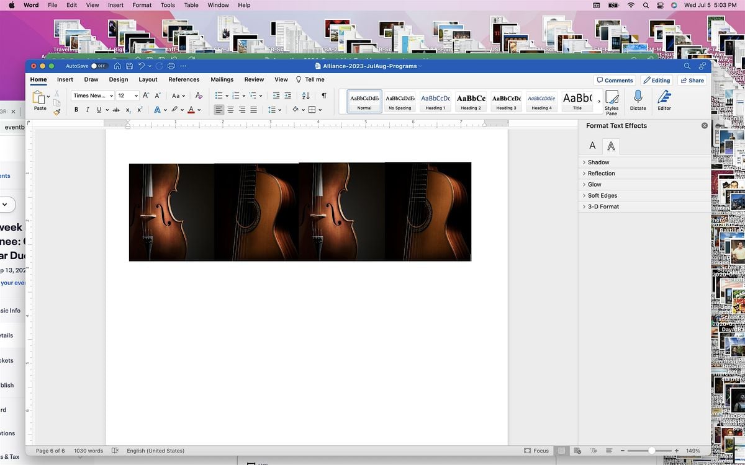Viewport: 745px width, 465px height.
Task: Search in document with the magnifier icon
Action: click(687, 66)
